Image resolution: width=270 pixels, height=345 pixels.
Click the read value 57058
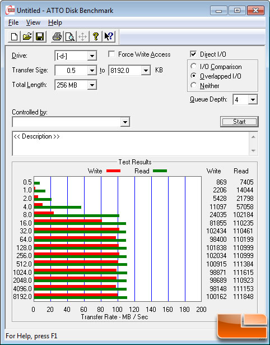(245, 207)
